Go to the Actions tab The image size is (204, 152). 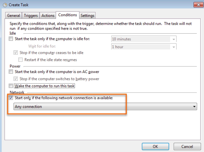[48, 16]
